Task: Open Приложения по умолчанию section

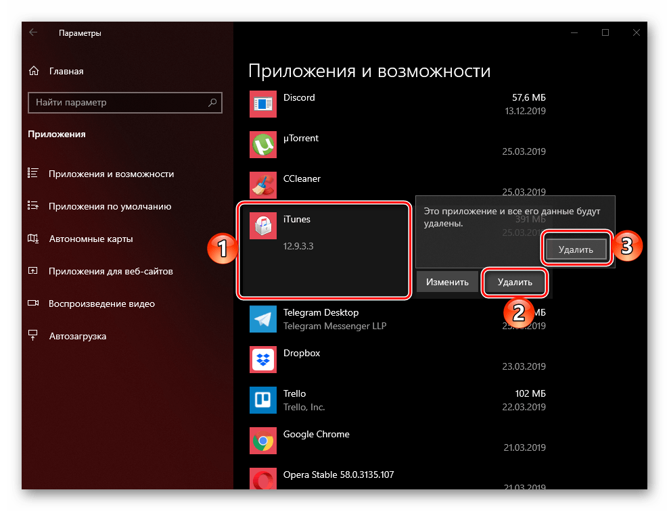Action: click(x=110, y=206)
